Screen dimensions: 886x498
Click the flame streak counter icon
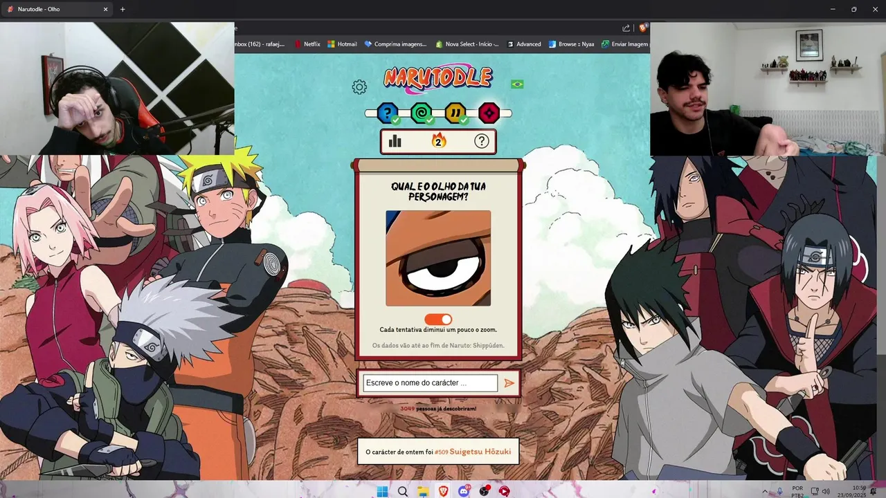(x=438, y=141)
